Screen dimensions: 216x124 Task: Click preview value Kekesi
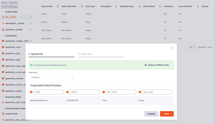pyautogui.click(x=142, y=100)
